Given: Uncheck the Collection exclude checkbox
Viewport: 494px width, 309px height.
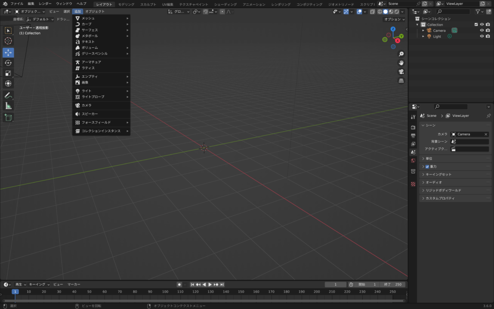Looking at the screenshot, I should (x=476, y=25).
